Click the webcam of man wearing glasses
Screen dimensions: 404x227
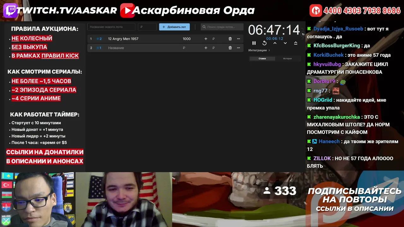(x=38, y=200)
